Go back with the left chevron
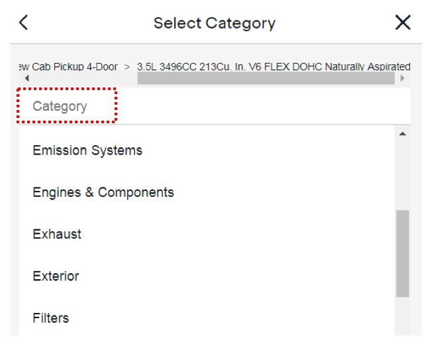 [x=23, y=23]
